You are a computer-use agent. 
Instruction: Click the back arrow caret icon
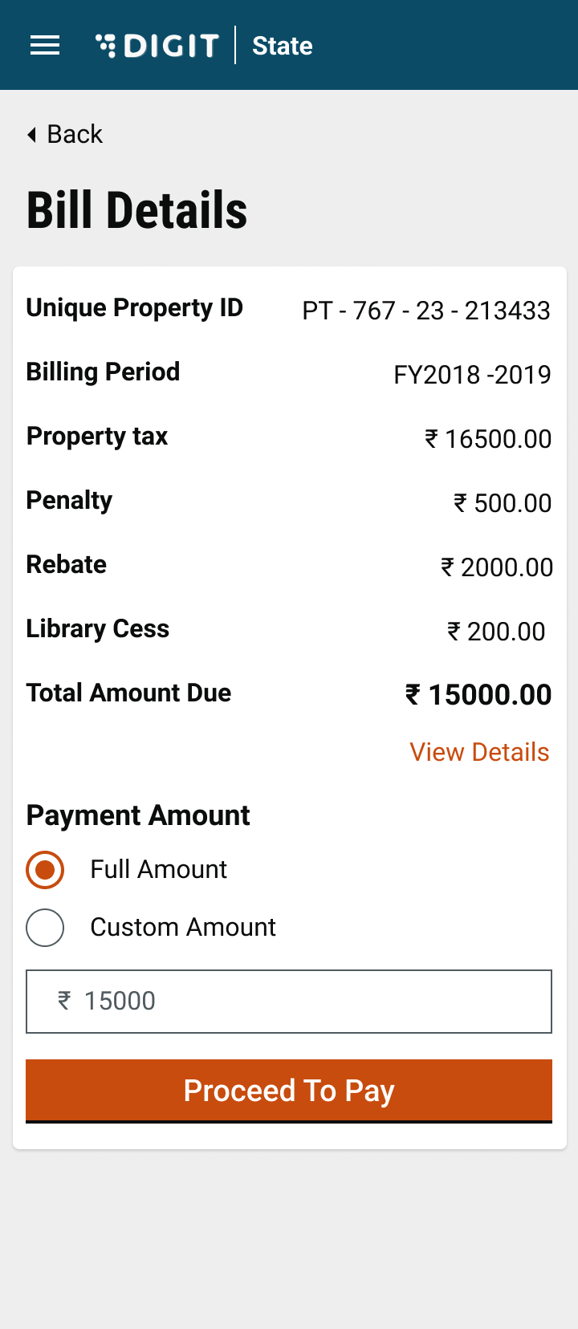(32, 135)
